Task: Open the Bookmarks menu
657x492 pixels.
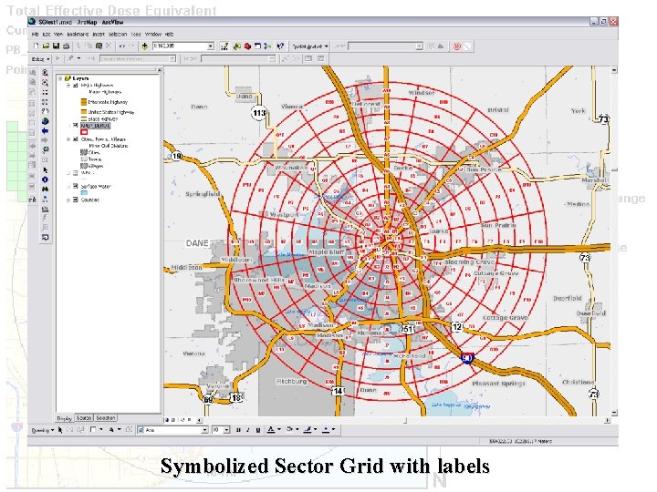Action: pos(78,35)
